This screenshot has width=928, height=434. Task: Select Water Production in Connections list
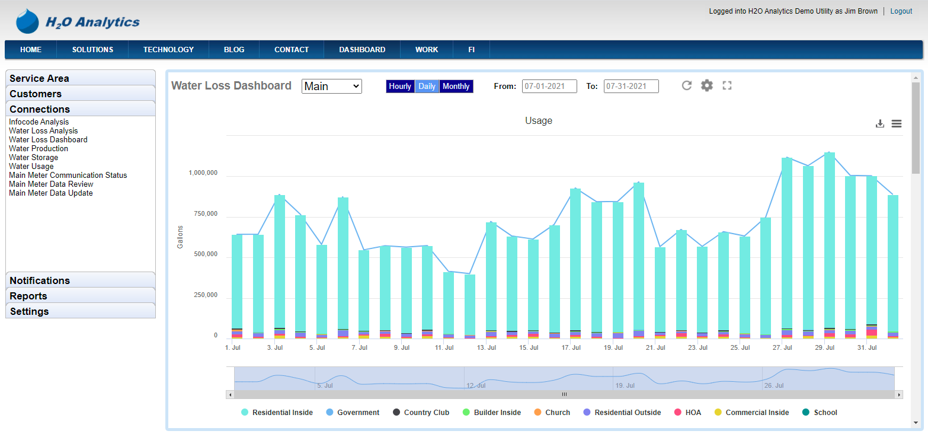point(39,148)
